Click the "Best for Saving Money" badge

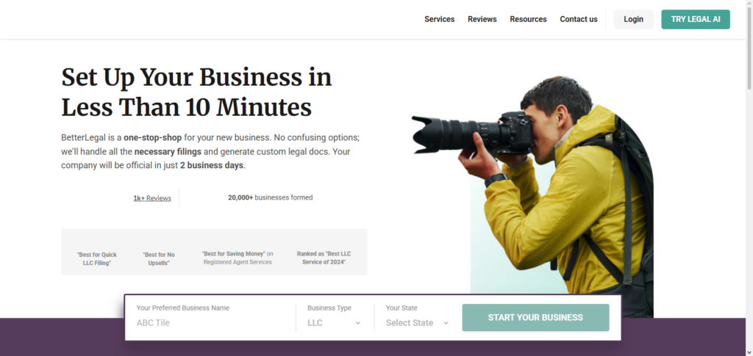point(238,258)
